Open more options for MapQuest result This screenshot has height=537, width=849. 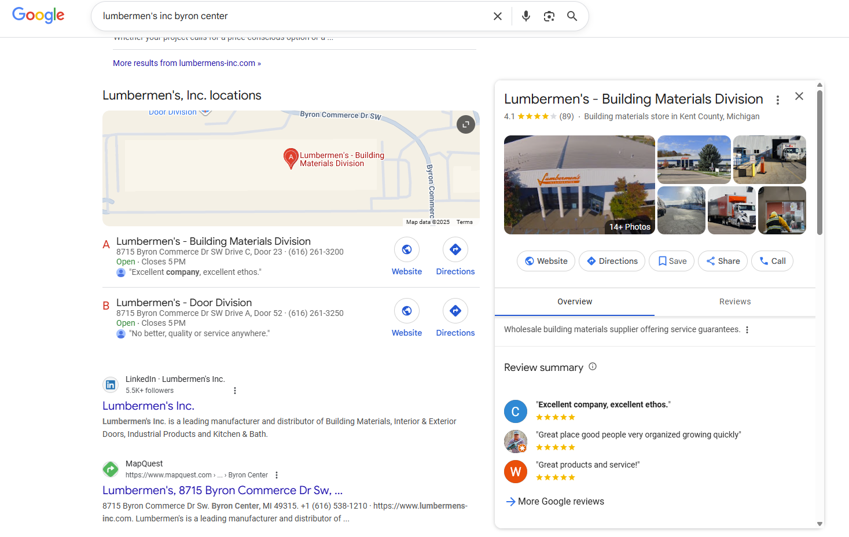click(277, 475)
